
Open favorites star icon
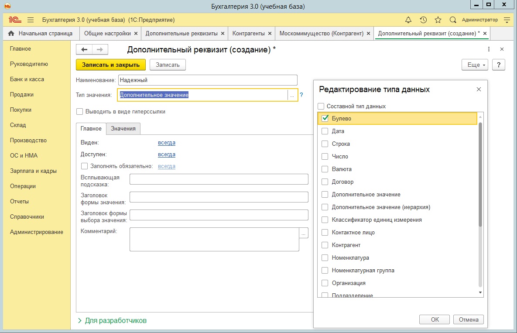(438, 20)
